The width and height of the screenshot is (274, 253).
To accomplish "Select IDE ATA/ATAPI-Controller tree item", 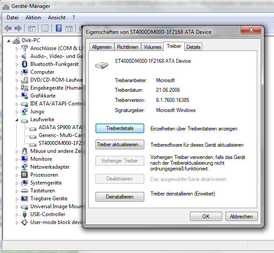I will [56, 104].
